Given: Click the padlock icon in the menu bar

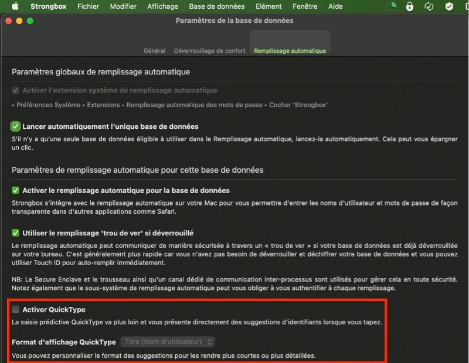Looking at the screenshot, I should coord(410,6).
